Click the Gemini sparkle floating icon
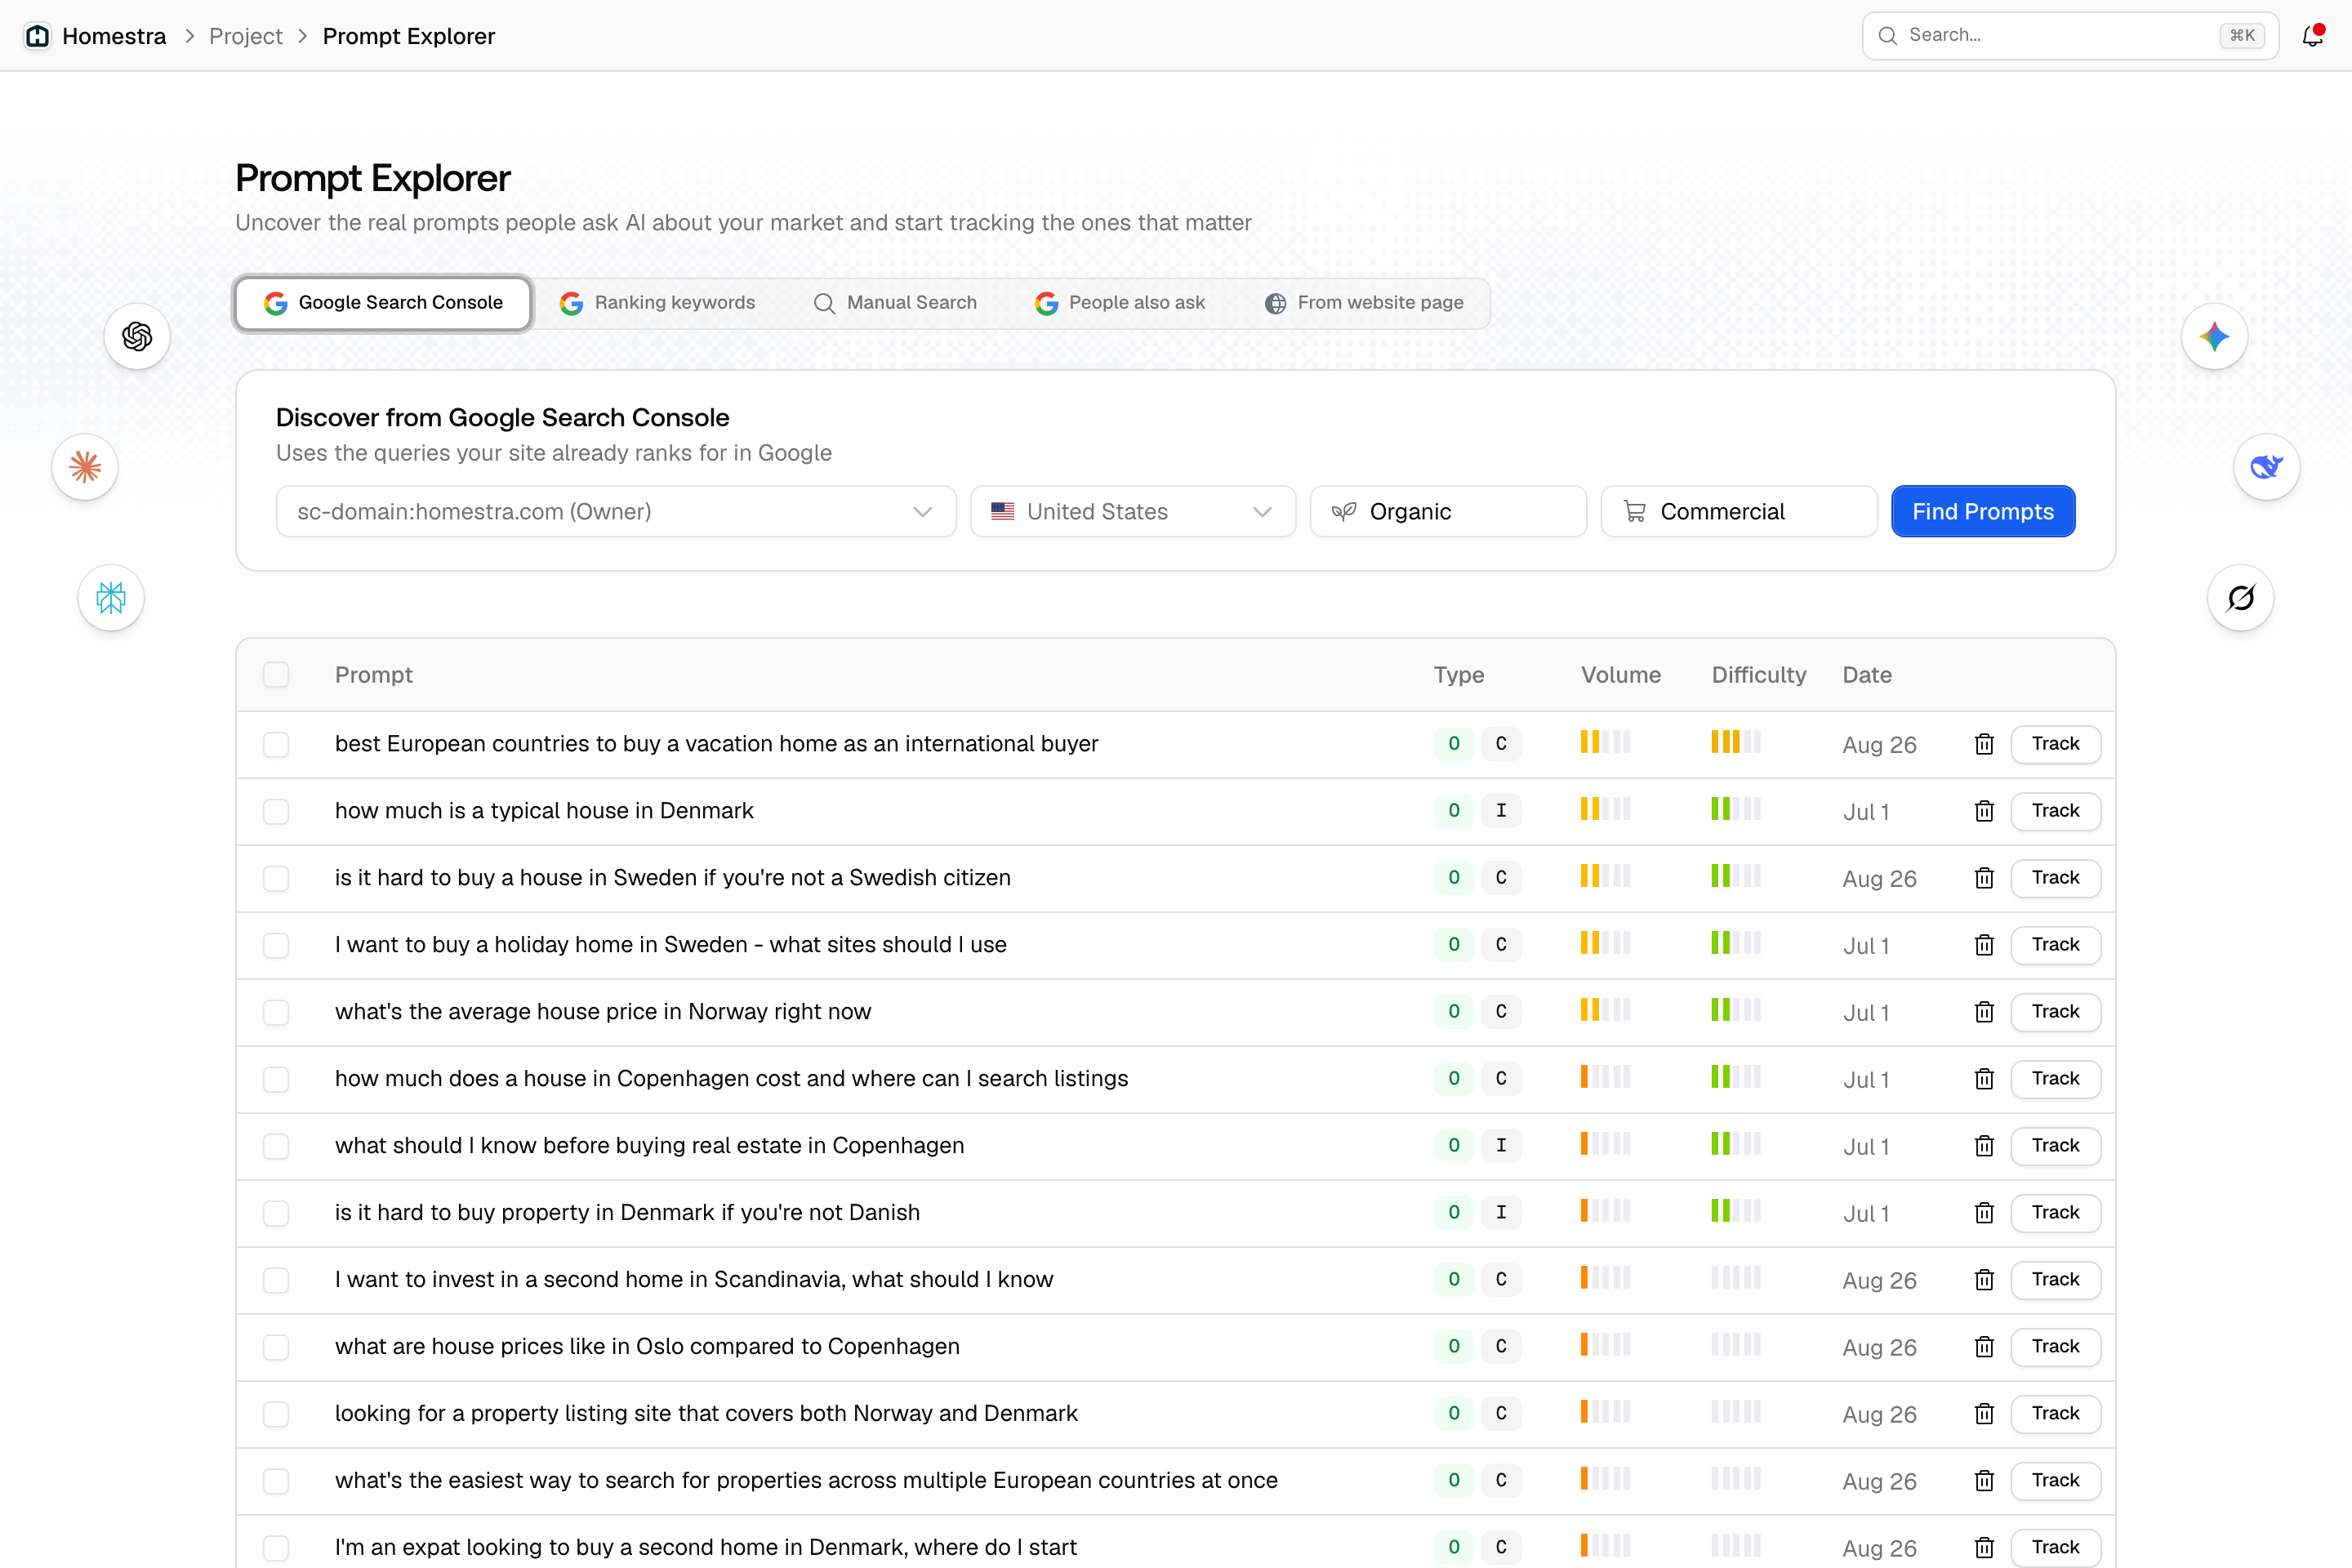2352x1568 pixels. (x=2214, y=336)
